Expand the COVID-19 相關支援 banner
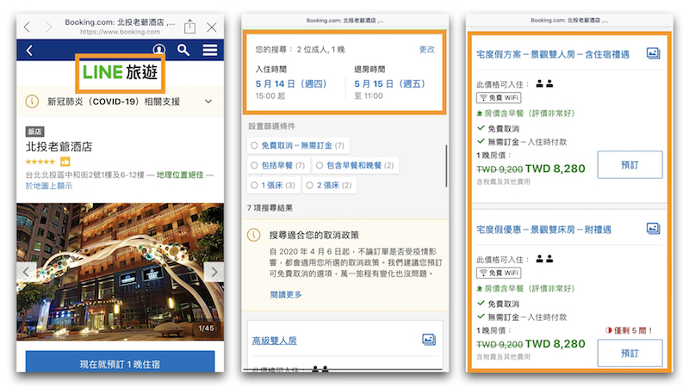 pyautogui.click(x=208, y=101)
